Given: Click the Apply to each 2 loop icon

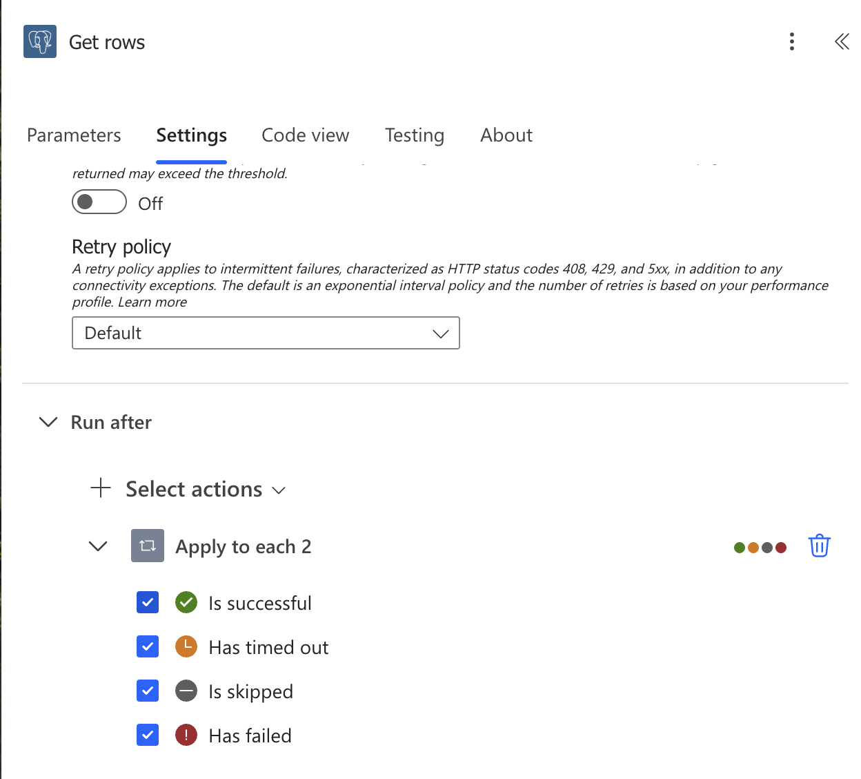Looking at the screenshot, I should pos(148,546).
